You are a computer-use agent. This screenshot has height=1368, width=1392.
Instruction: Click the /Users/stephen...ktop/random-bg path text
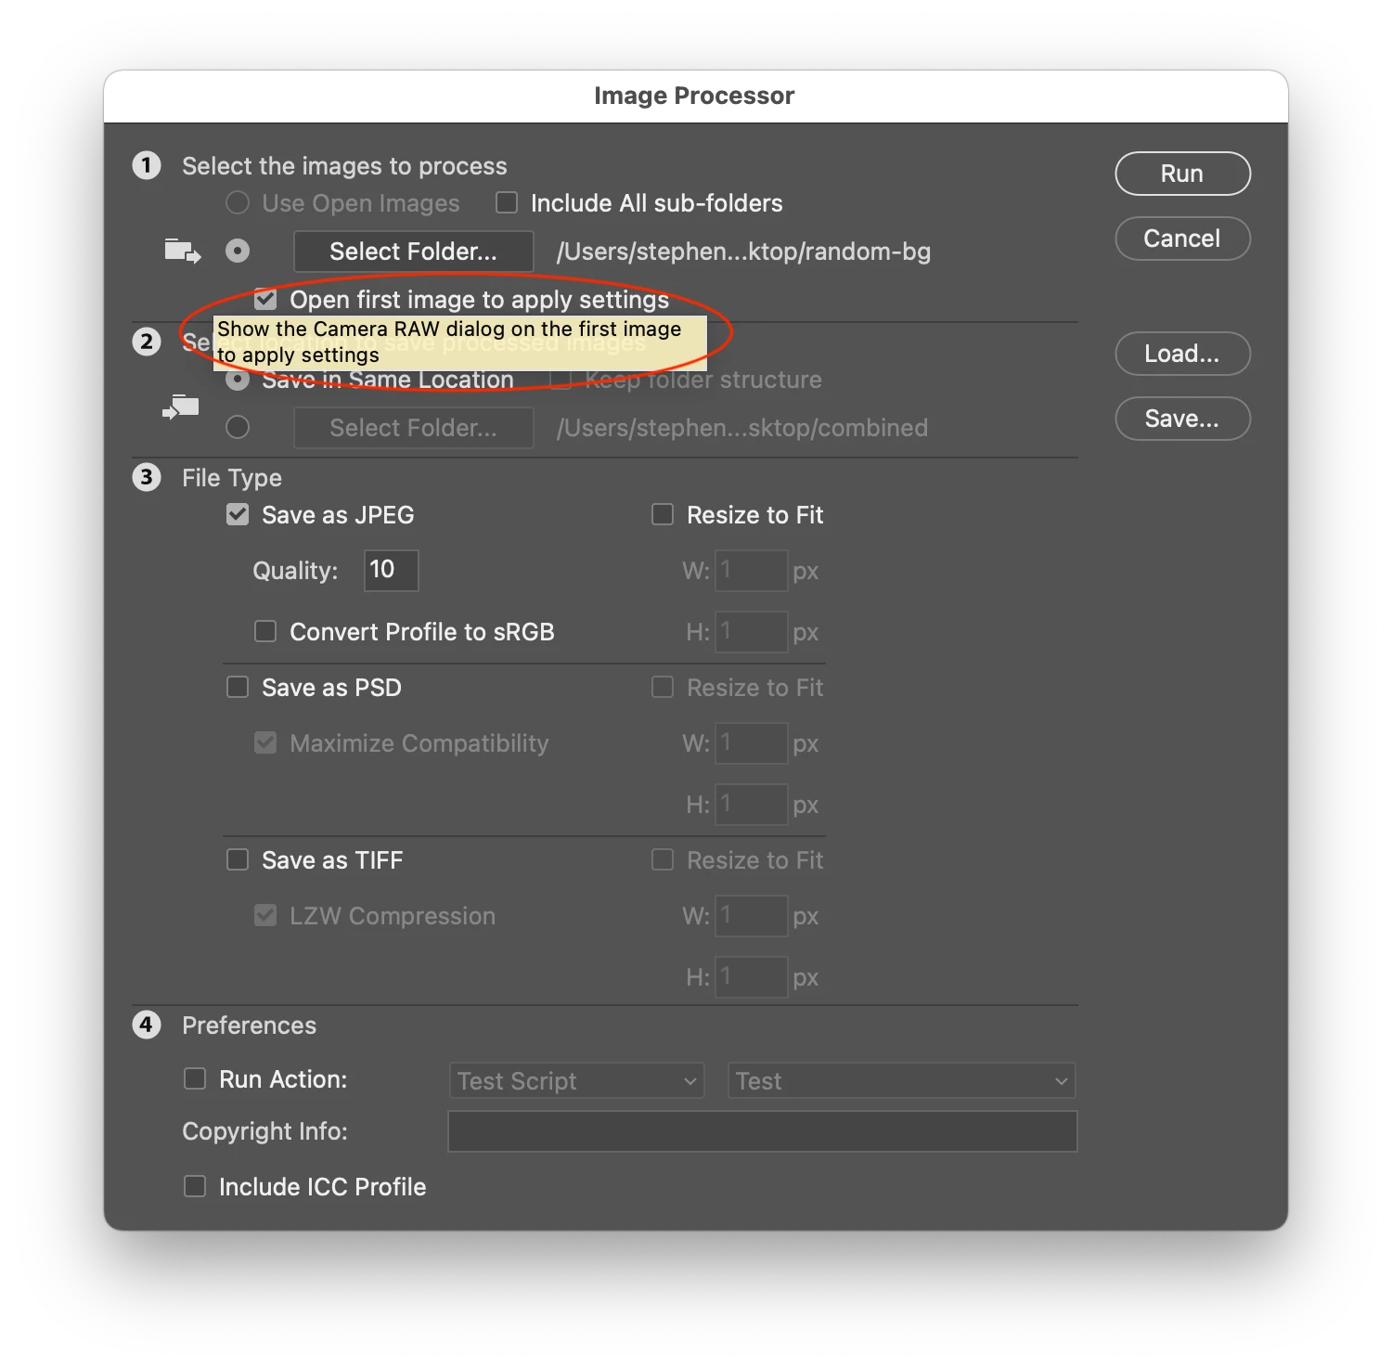pyautogui.click(x=743, y=252)
